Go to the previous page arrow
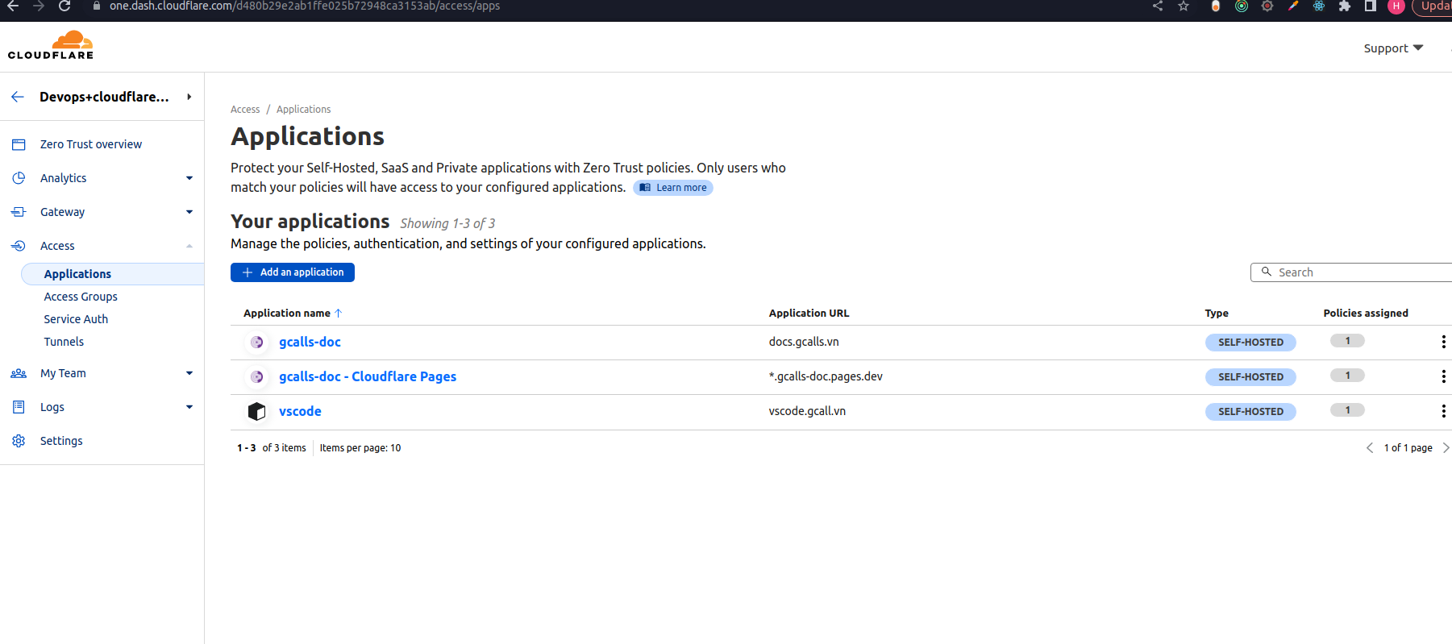This screenshot has width=1452, height=644. (1370, 448)
